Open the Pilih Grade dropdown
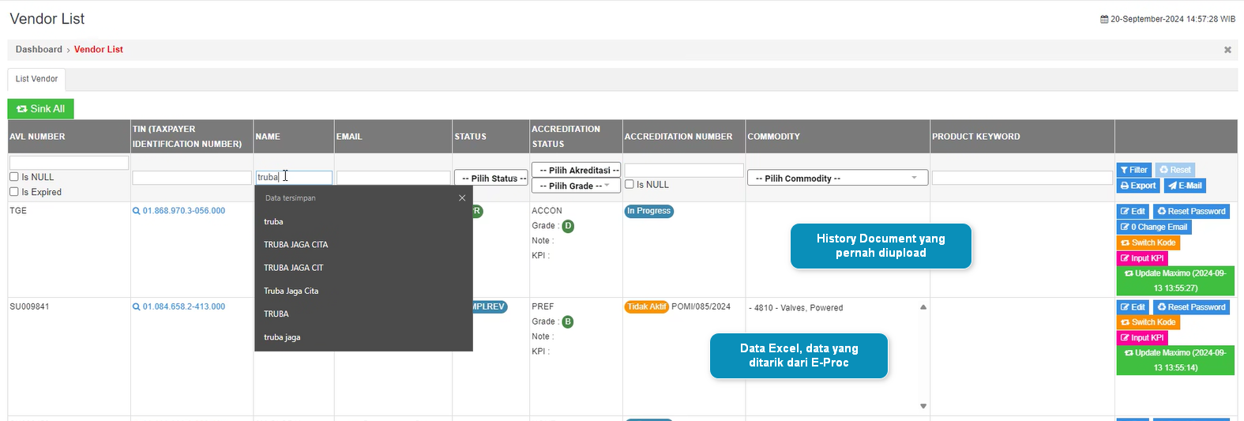The image size is (1244, 421). point(576,186)
